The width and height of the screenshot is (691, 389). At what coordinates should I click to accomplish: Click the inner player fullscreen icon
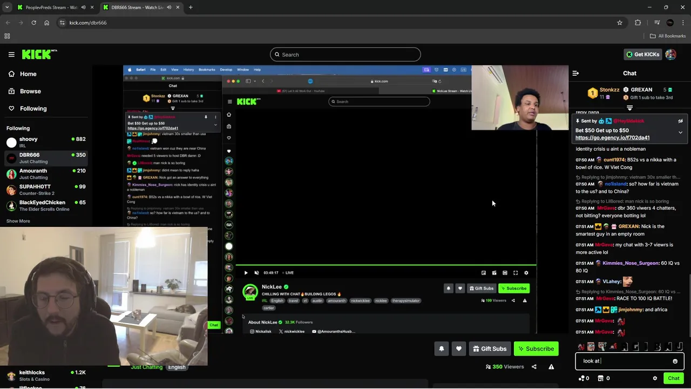pos(516,273)
